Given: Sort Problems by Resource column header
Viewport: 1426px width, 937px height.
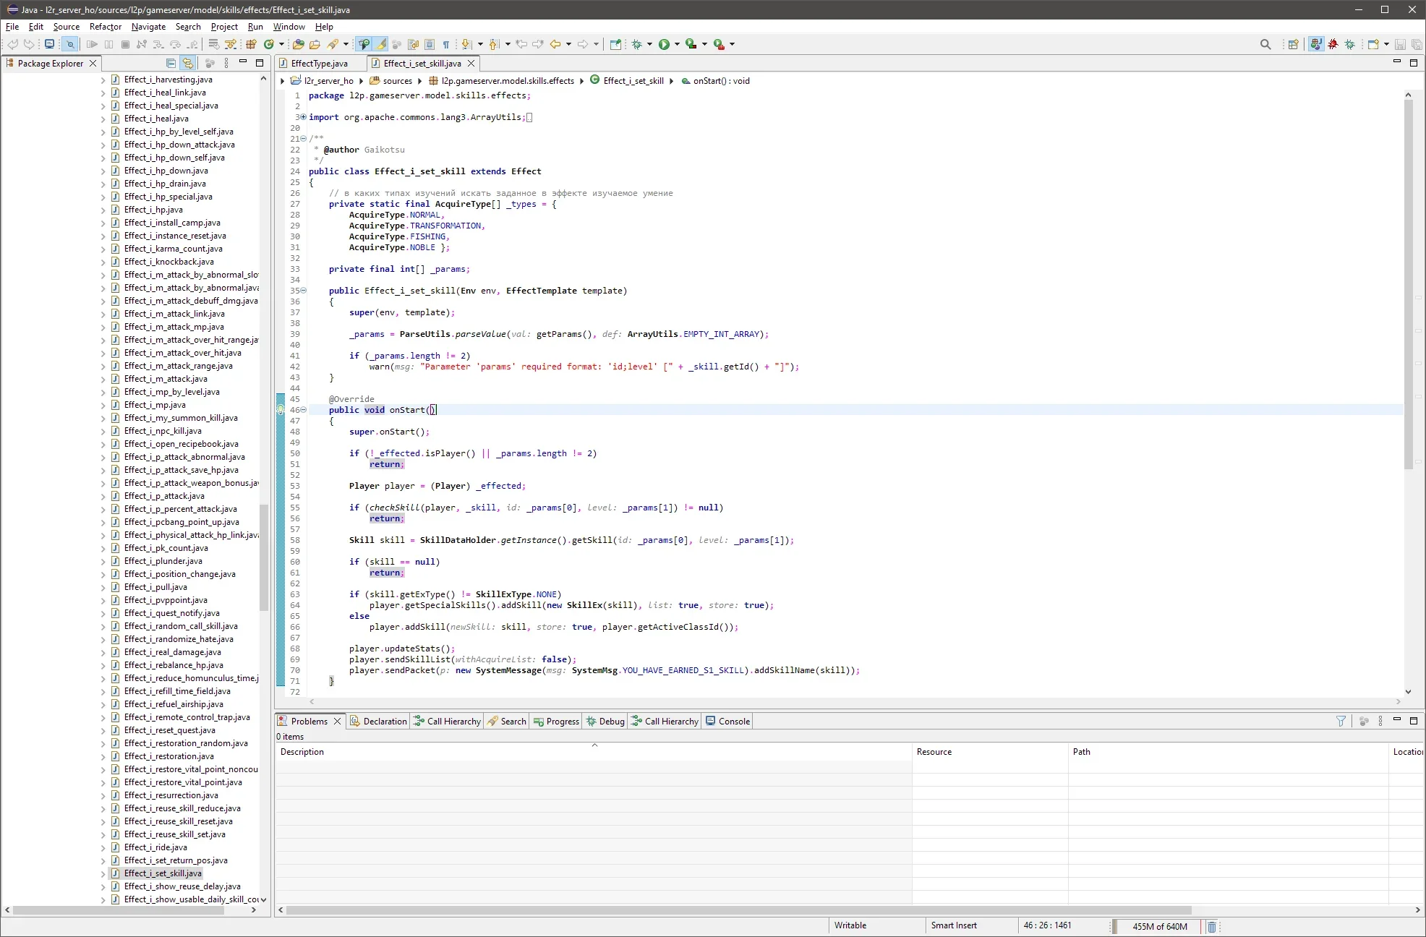Looking at the screenshot, I should pyautogui.click(x=990, y=752).
